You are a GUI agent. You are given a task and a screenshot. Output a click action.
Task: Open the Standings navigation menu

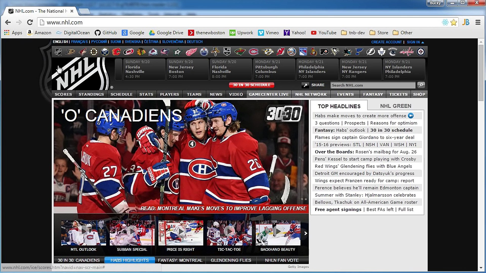pyautogui.click(x=91, y=94)
